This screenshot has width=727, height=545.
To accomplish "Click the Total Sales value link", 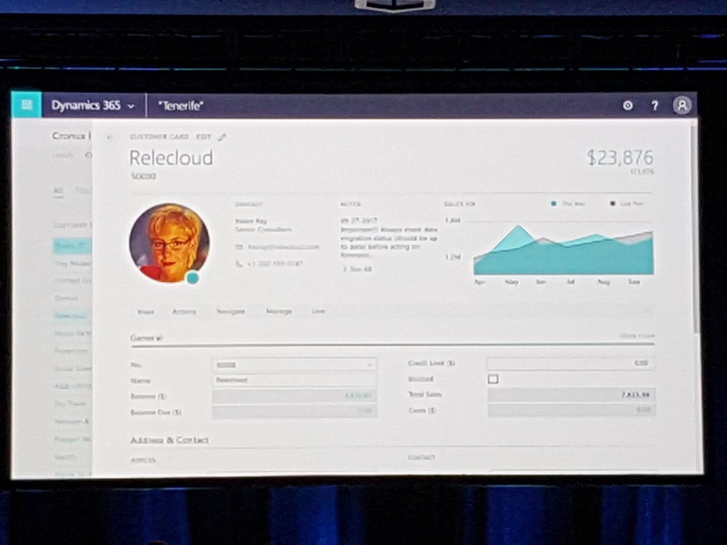I will 636,395.
